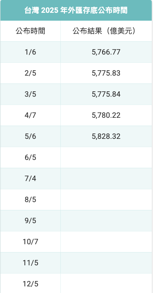Click the 11/5 date cell

click(30, 263)
